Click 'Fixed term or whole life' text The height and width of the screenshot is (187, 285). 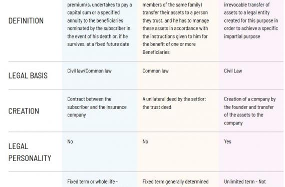[x=93, y=181]
